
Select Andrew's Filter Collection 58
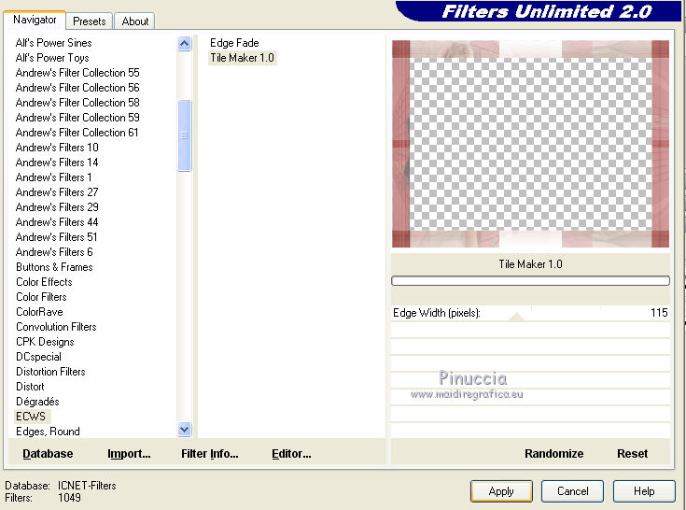click(77, 103)
